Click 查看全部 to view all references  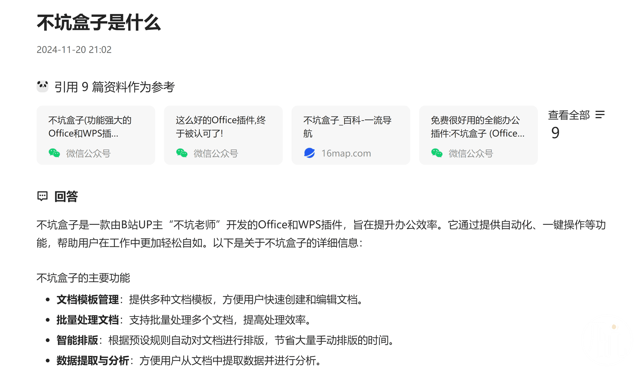(x=569, y=115)
